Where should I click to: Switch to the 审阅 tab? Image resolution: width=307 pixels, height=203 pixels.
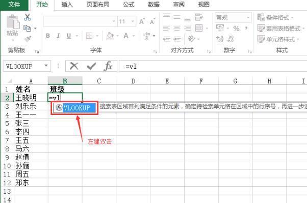click(179, 4)
